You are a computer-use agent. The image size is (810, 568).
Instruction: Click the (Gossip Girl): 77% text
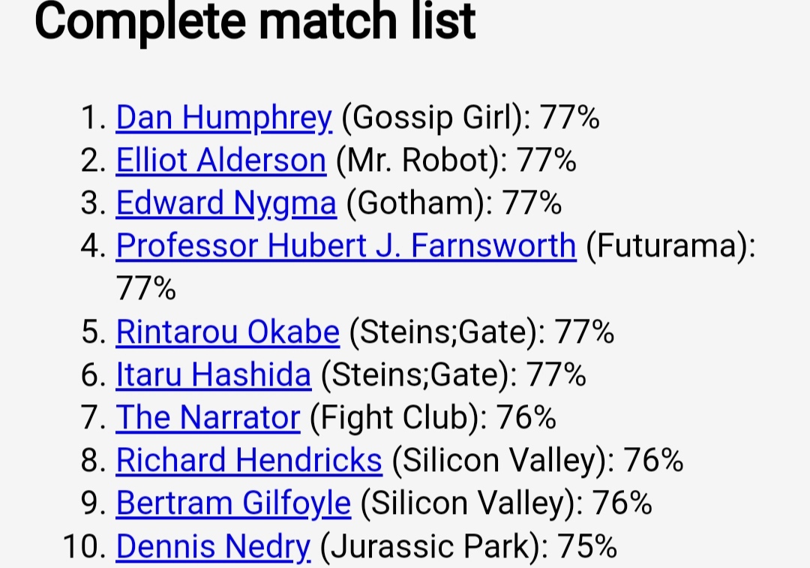470,117
